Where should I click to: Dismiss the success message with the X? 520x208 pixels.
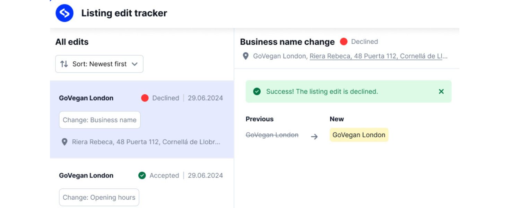click(x=441, y=92)
